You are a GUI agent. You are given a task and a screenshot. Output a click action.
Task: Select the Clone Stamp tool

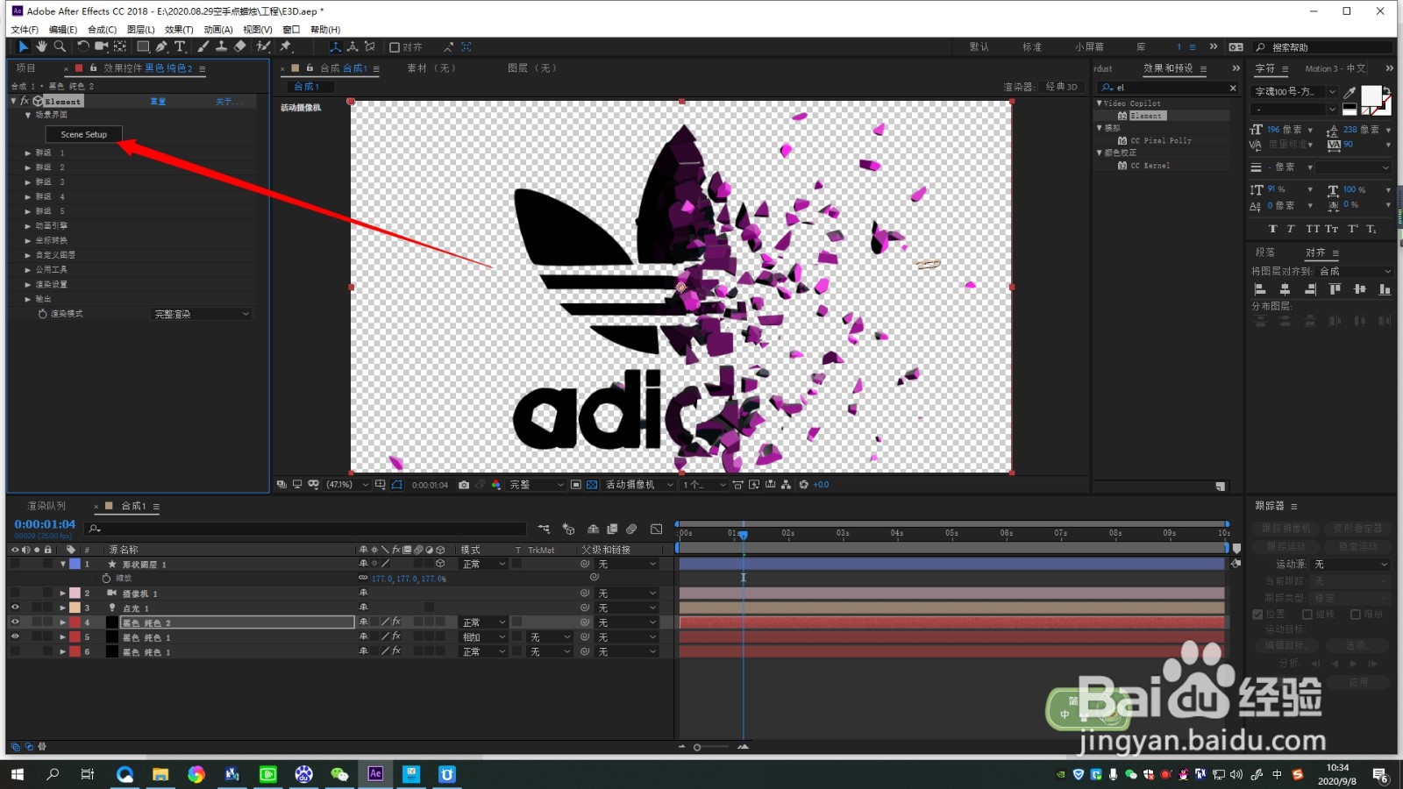[x=222, y=46]
